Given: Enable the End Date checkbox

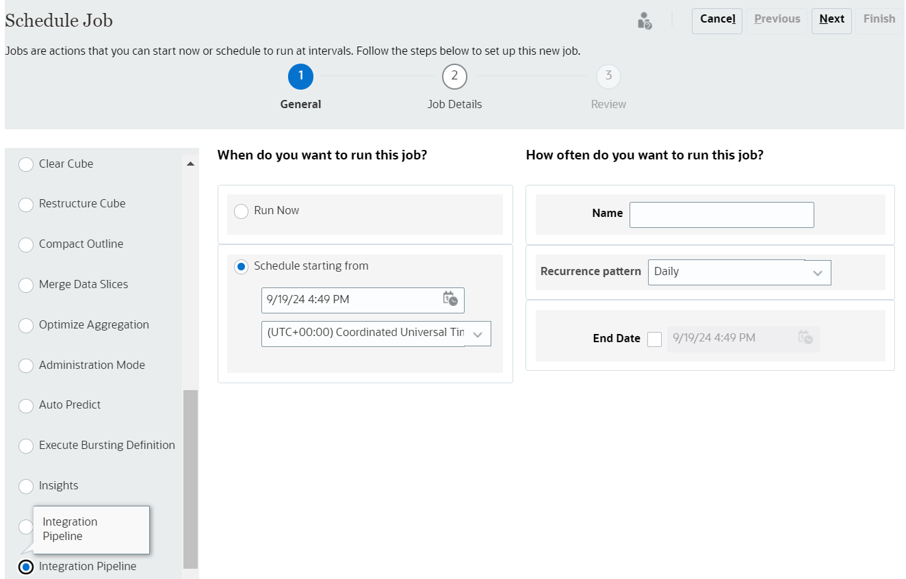Looking at the screenshot, I should [x=654, y=339].
